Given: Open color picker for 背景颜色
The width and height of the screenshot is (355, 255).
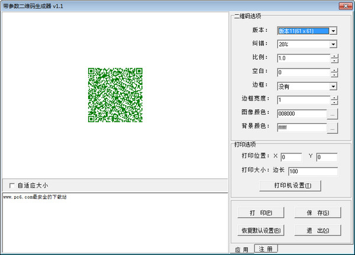Looking at the screenshot, I should [x=333, y=127].
